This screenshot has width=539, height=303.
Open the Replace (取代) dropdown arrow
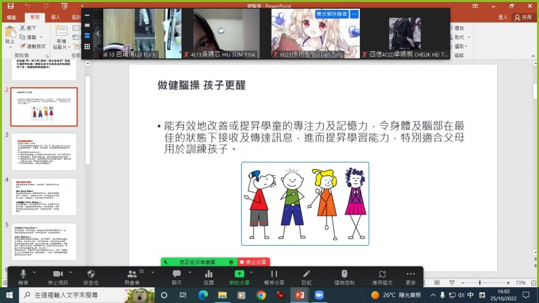coord(469,37)
